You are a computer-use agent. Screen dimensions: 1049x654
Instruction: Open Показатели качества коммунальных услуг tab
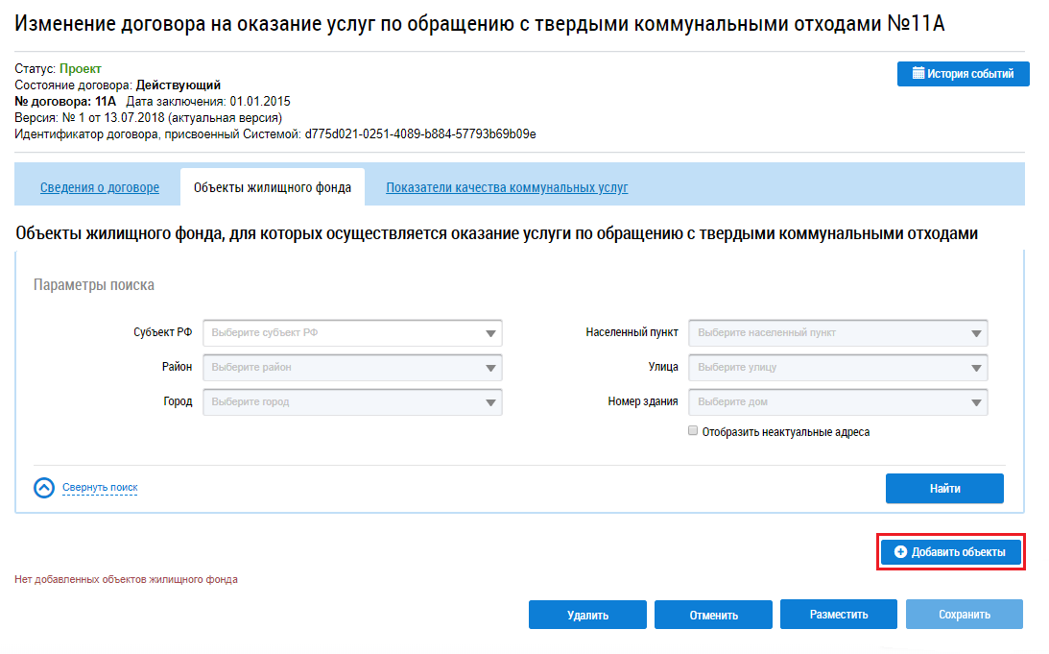coord(507,188)
